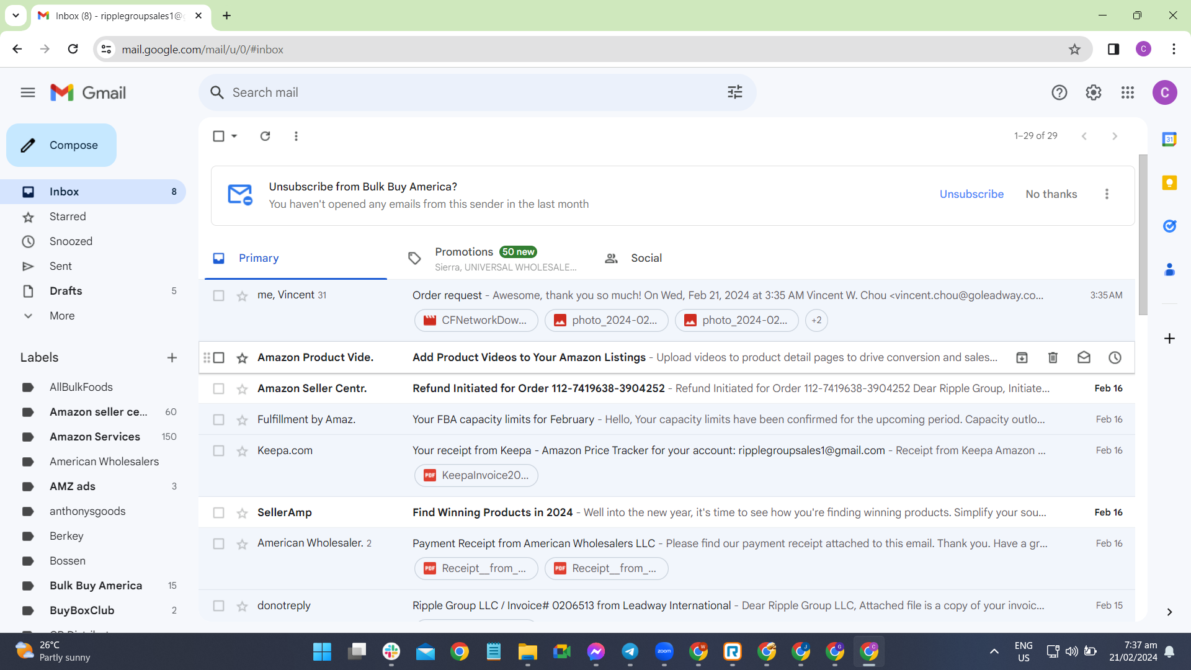Reload the browser page
Image resolution: width=1191 pixels, height=670 pixels.
click(x=73, y=49)
